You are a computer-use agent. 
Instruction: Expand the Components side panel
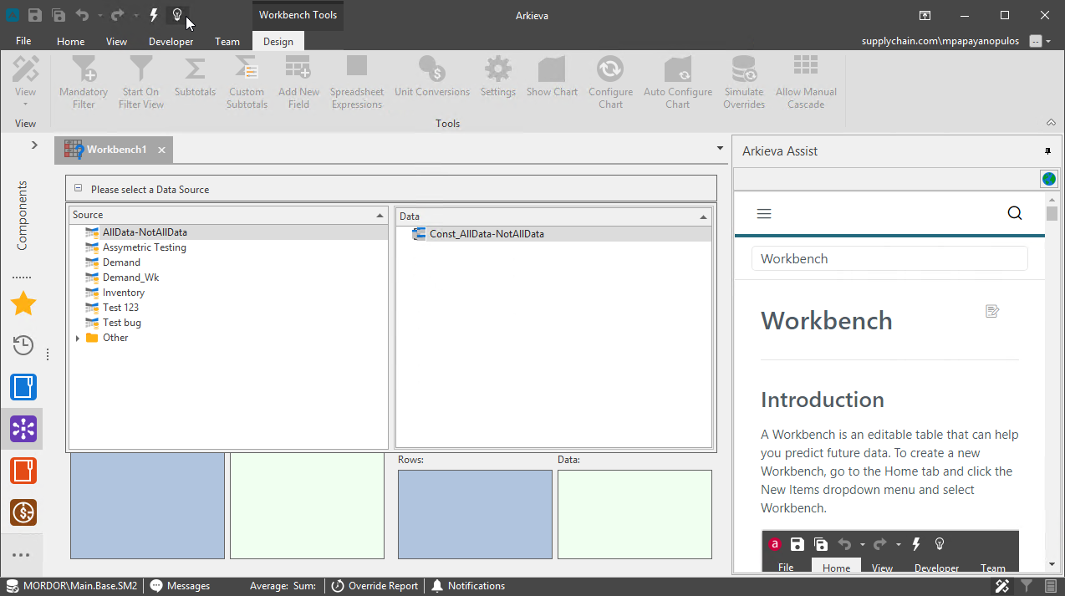pos(34,145)
